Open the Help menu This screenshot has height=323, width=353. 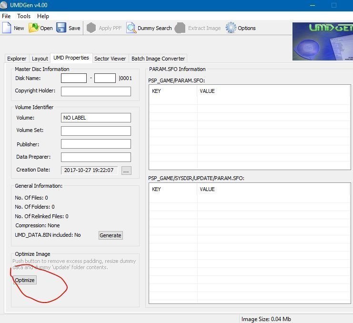point(43,16)
